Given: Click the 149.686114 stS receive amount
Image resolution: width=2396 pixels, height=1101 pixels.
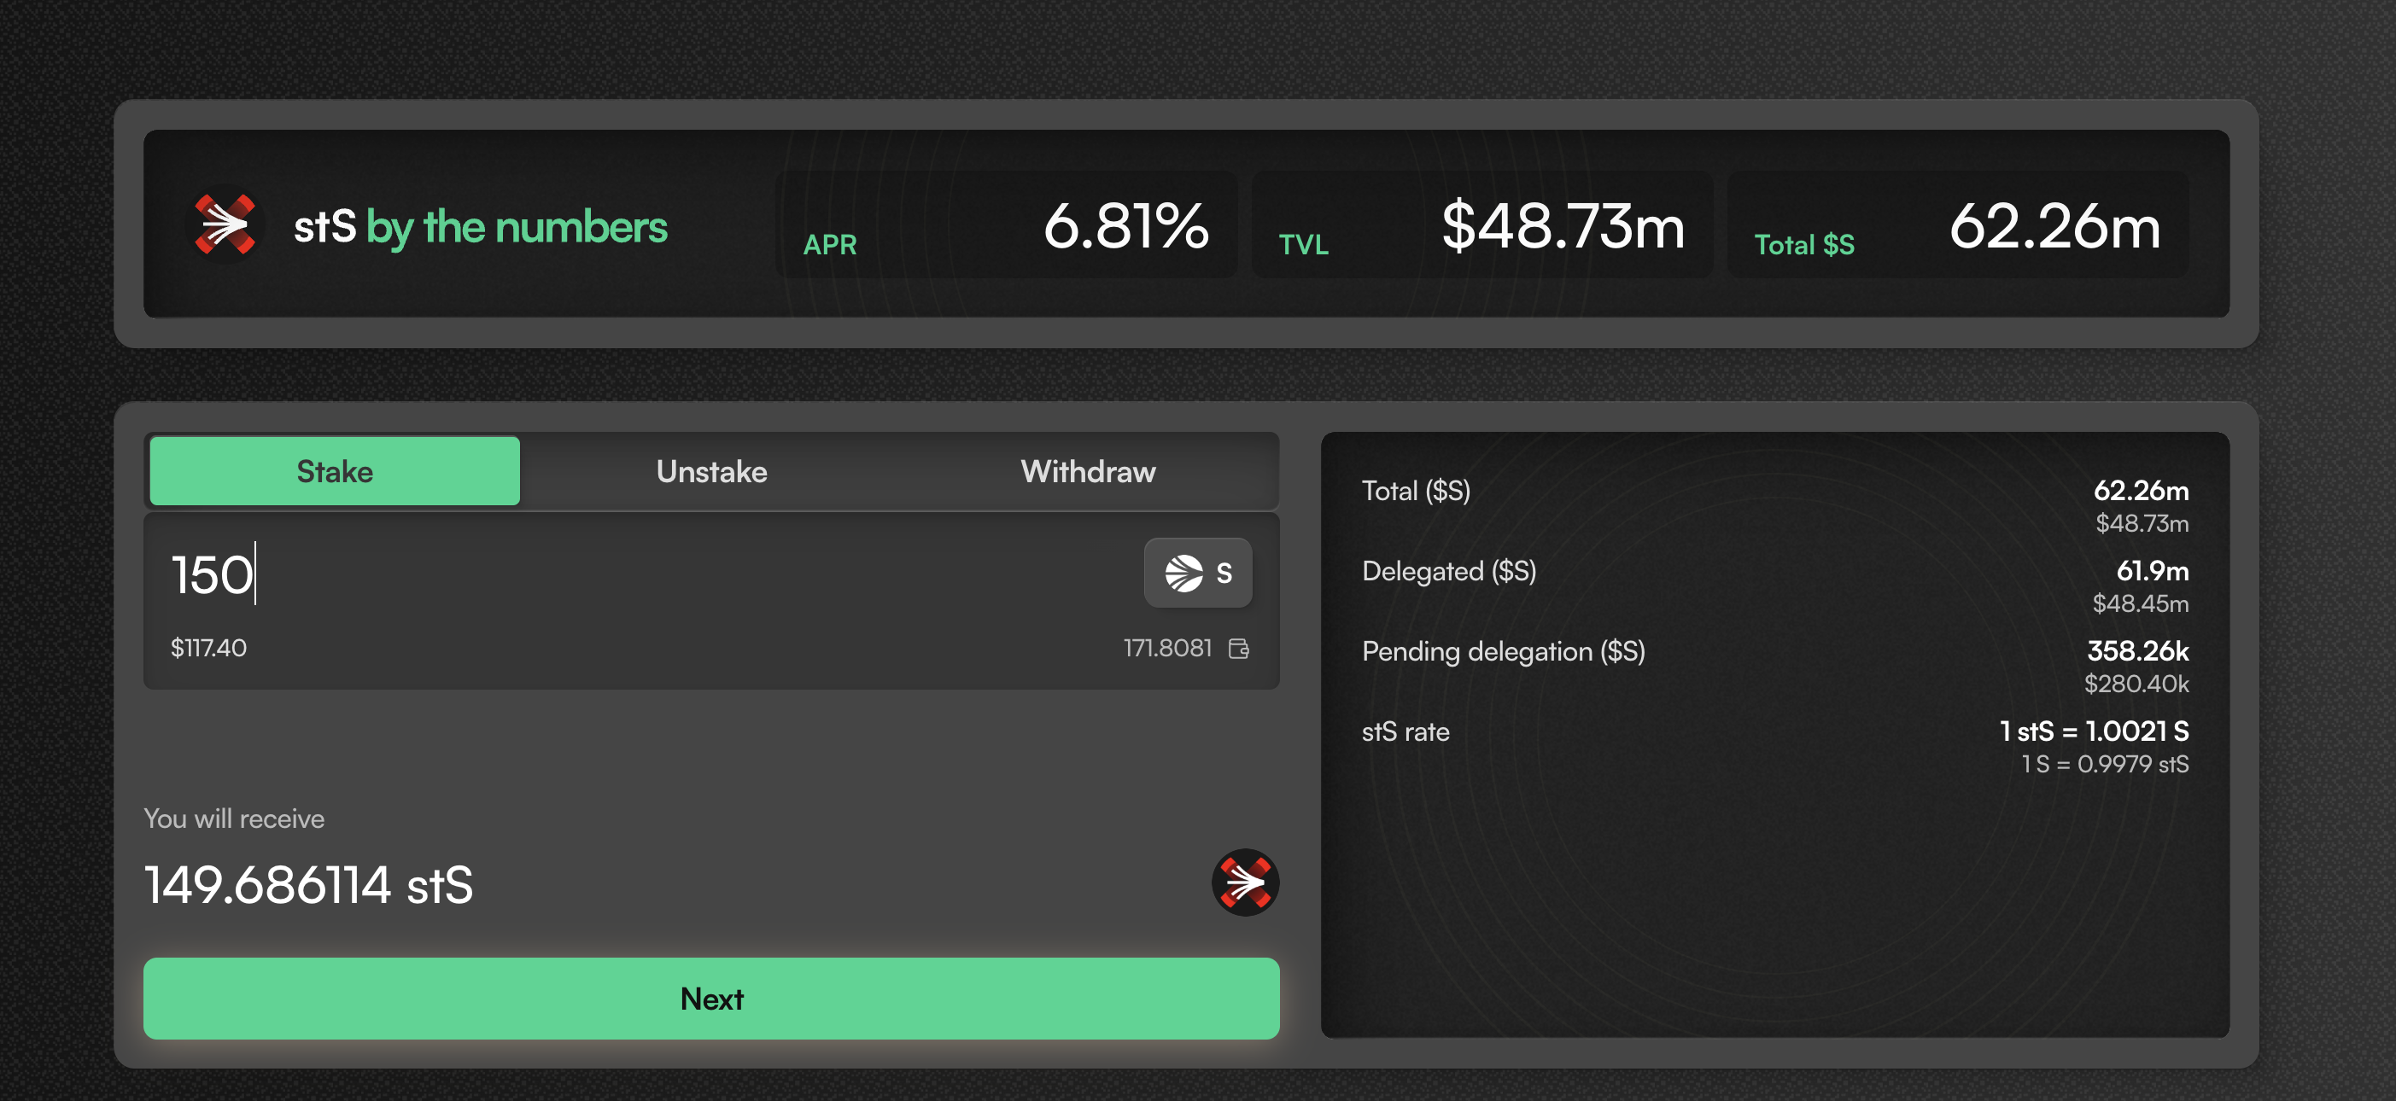Looking at the screenshot, I should click(309, 884).
